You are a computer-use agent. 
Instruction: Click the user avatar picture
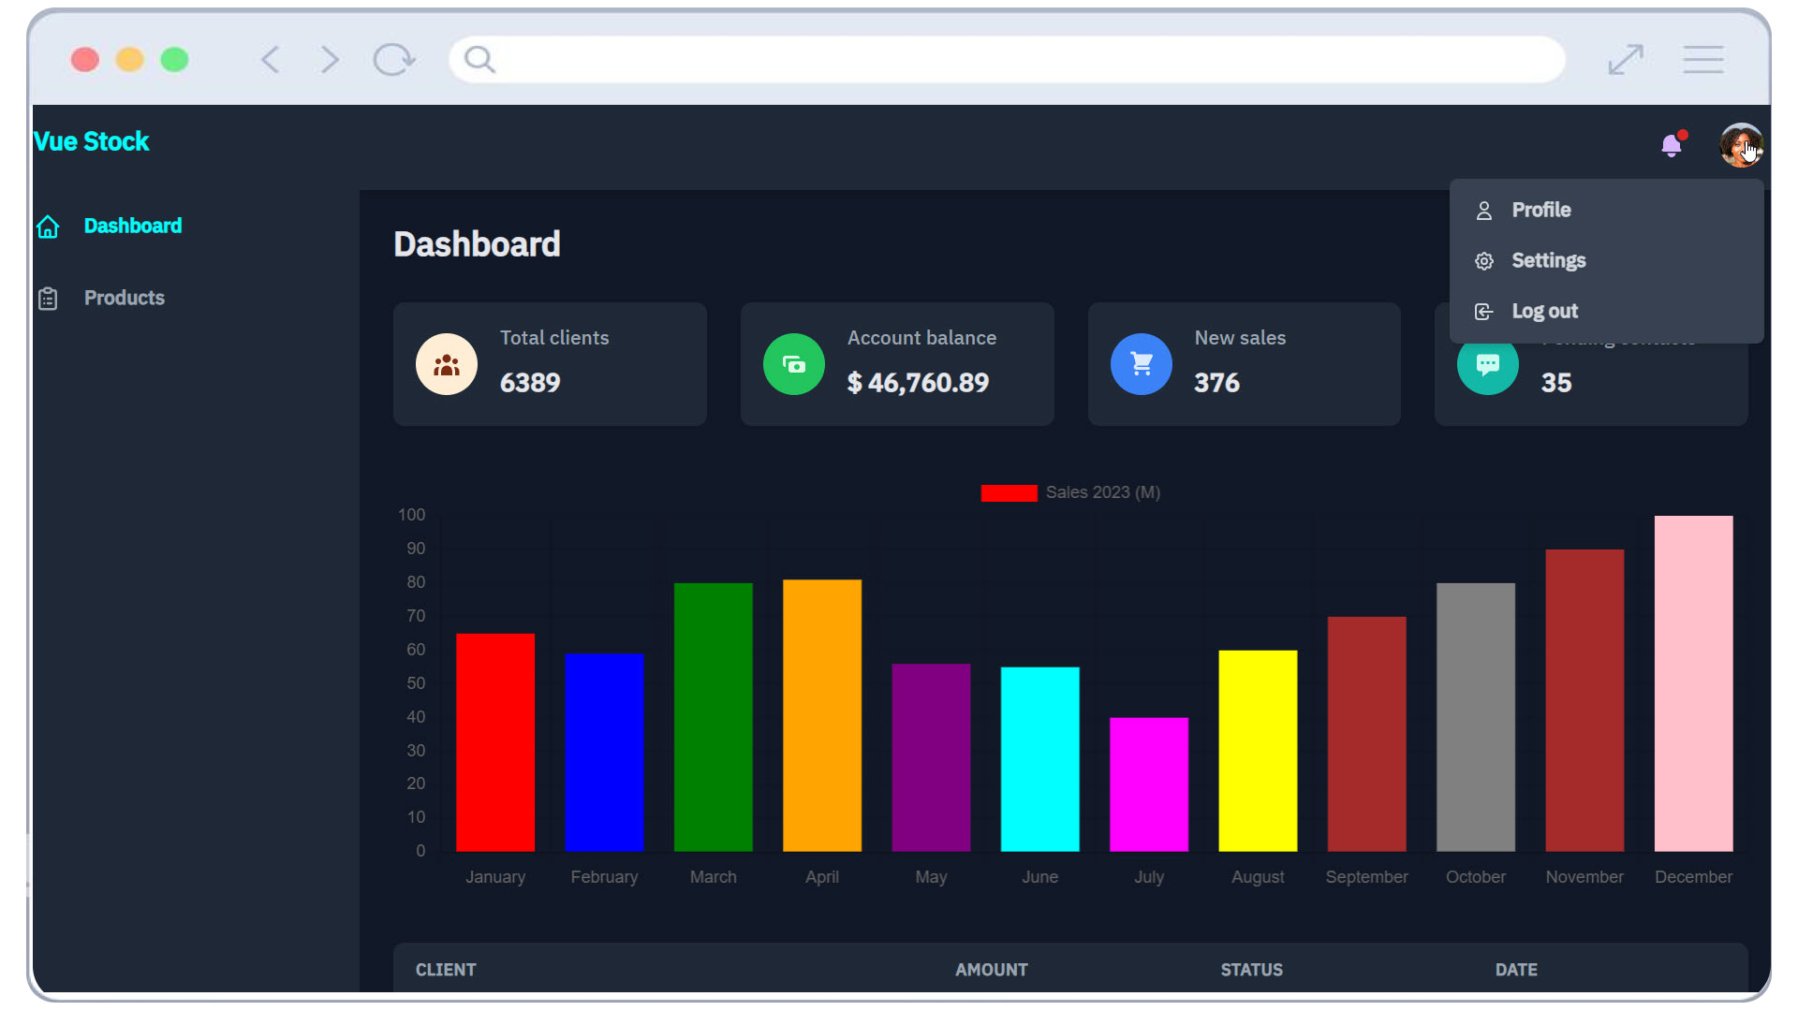click(x=1740, y=145)
